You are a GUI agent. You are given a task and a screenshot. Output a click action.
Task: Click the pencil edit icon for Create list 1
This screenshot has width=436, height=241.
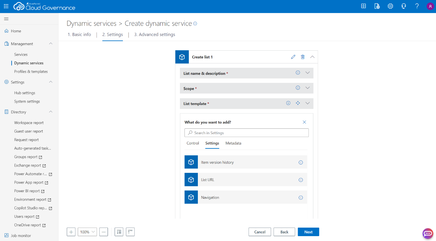tap(293, 57)
